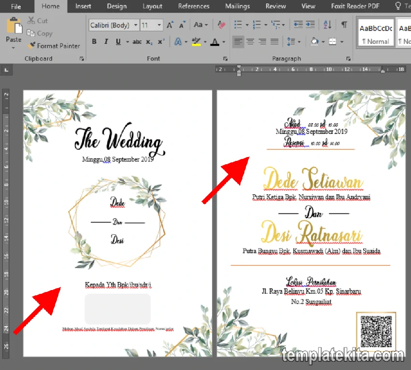The width and height of the screenshot is (411, 370).
Task: Click the "Dede Setiawan" gold name
Action: (x=313, y=179)
